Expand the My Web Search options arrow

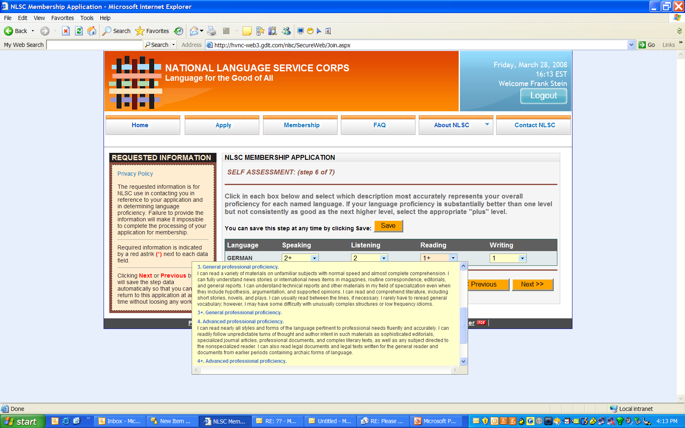(x=173, y=45)
